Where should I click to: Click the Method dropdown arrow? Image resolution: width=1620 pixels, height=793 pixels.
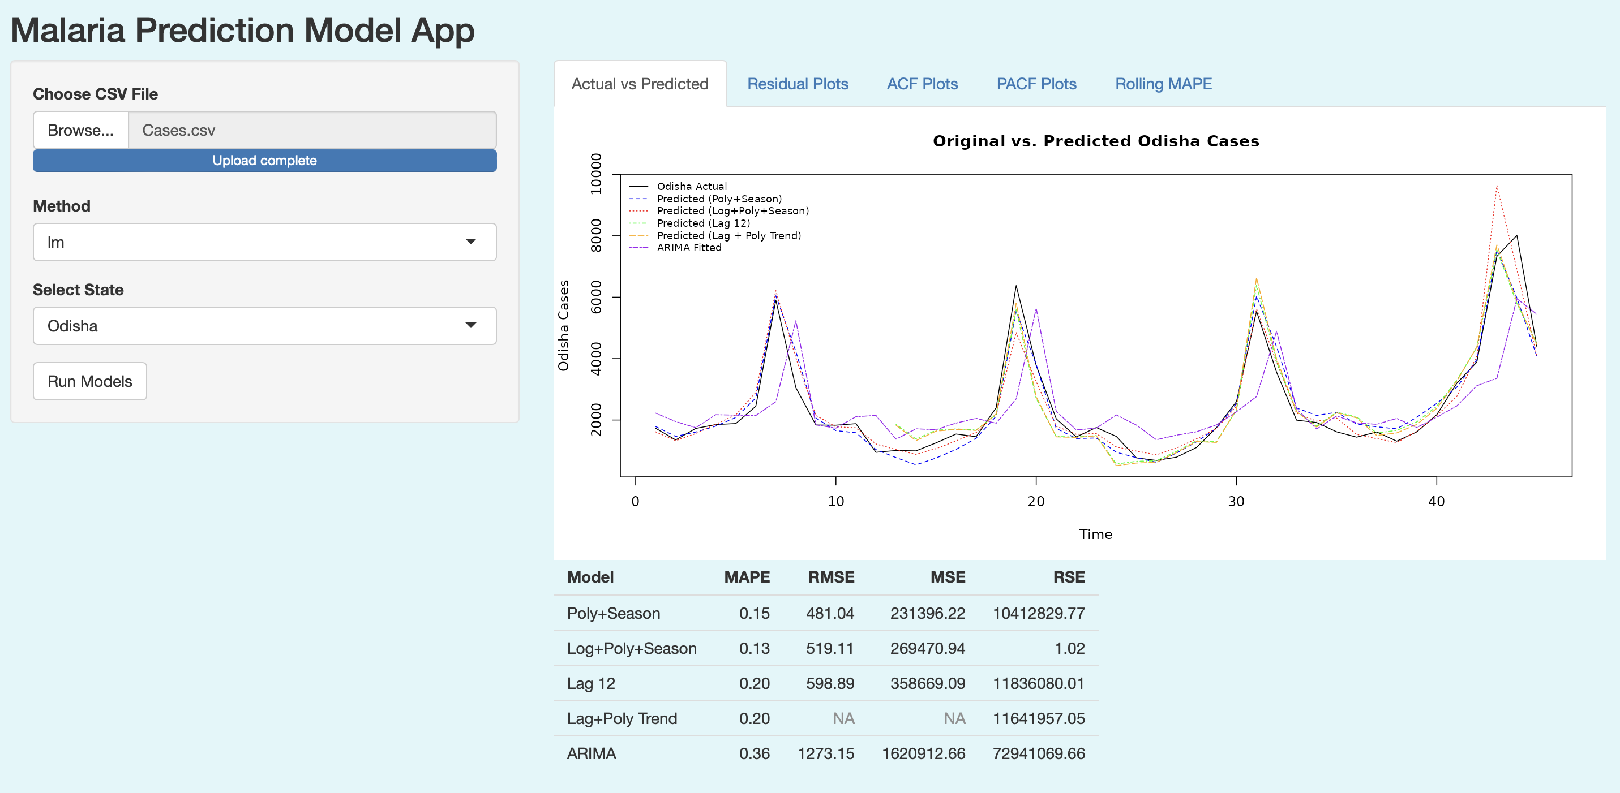pyautogui.click(x=470, y=242)
